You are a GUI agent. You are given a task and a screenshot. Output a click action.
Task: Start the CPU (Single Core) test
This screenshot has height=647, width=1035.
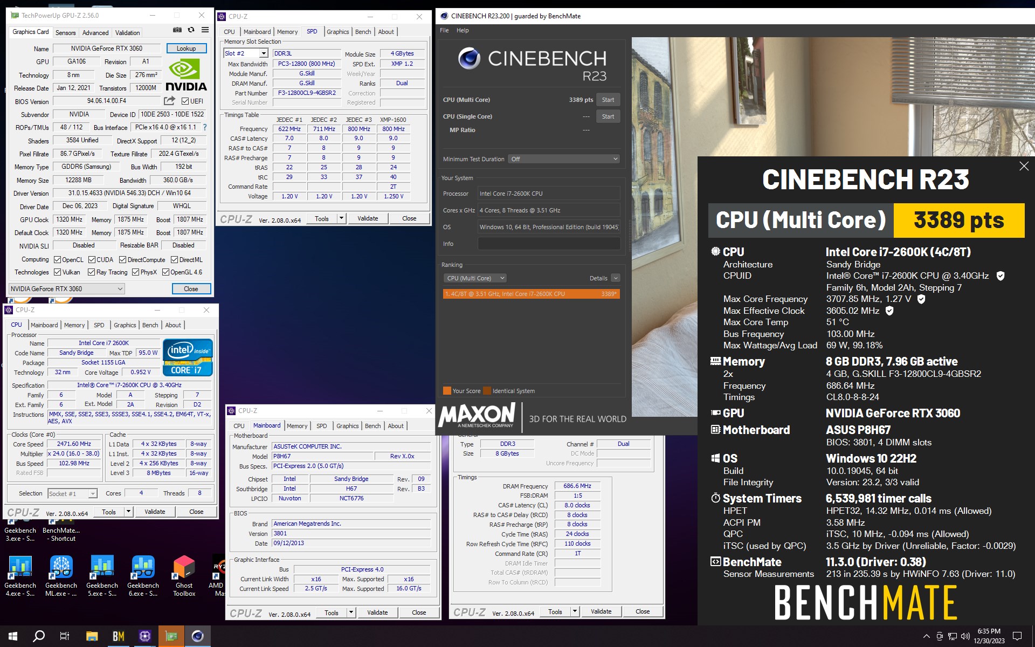pos(608,116)
